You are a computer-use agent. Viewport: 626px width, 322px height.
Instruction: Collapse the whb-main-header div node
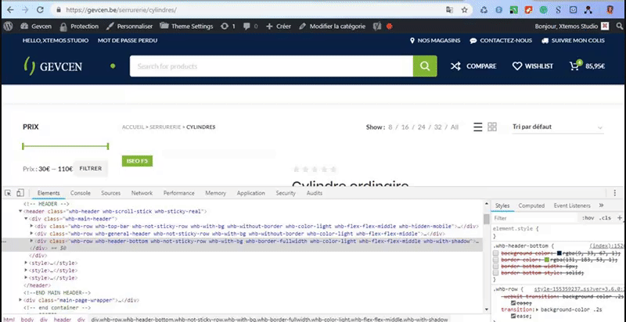click(26, 219)
